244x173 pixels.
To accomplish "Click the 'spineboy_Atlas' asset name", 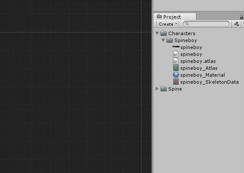I will coord(199,68).
